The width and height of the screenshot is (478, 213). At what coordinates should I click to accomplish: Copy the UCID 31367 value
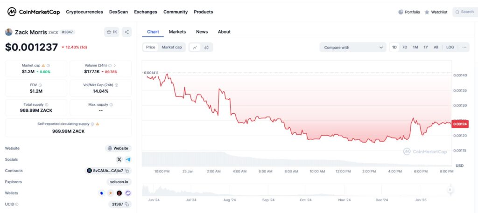point(127,204)
